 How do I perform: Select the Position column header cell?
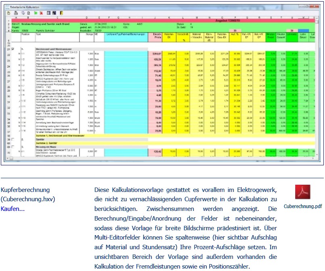(x=28, y=38)
